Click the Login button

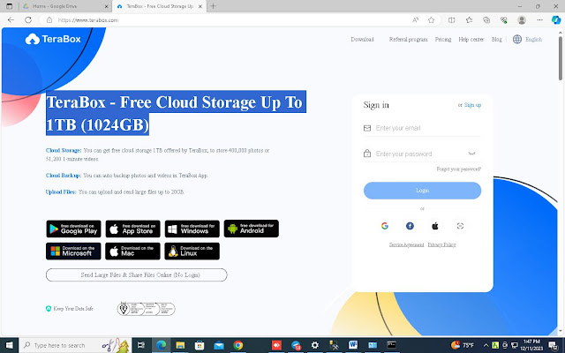click(422, 191)
